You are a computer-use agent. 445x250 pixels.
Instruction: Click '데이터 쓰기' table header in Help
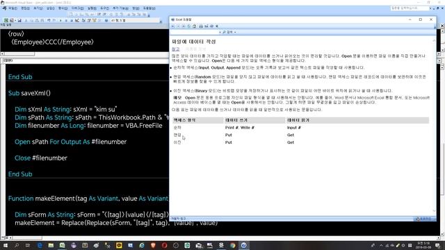tap(236, 120)
